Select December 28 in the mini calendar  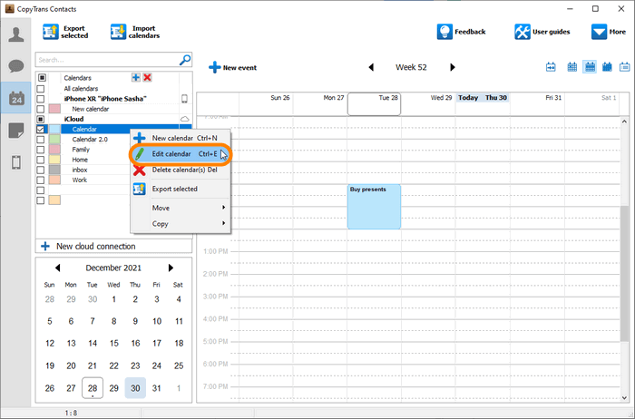(x=93, y=388)
